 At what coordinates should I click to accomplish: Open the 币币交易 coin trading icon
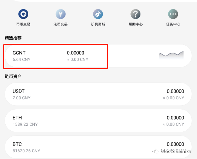(x=23, y=14)
